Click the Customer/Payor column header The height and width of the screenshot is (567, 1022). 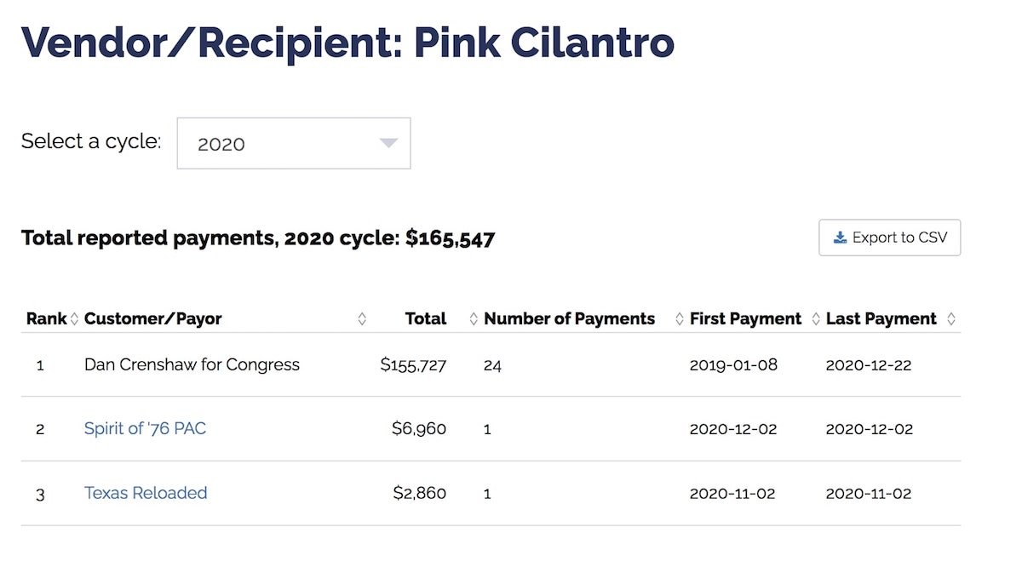(x=153, y=319)
